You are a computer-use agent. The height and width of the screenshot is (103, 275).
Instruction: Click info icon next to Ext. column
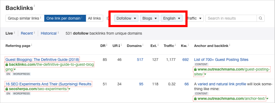pos(158,45)
